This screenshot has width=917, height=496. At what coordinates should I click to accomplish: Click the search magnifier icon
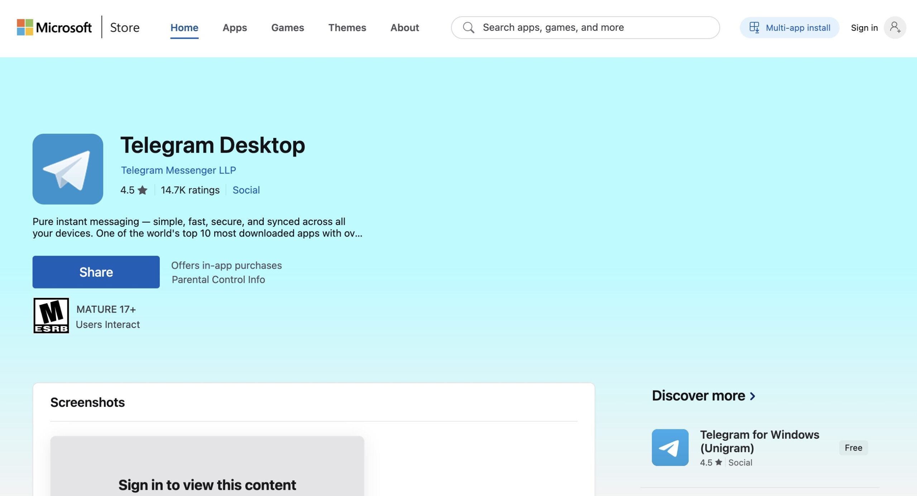[468, 28]
